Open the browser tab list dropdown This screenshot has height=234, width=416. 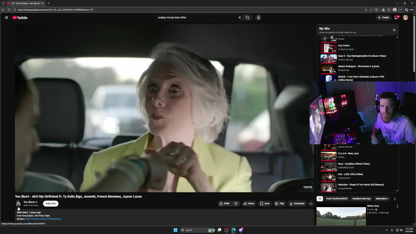3,3
